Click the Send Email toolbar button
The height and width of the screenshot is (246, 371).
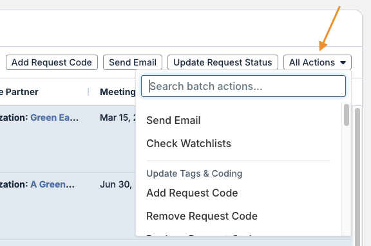coord(133,62)
